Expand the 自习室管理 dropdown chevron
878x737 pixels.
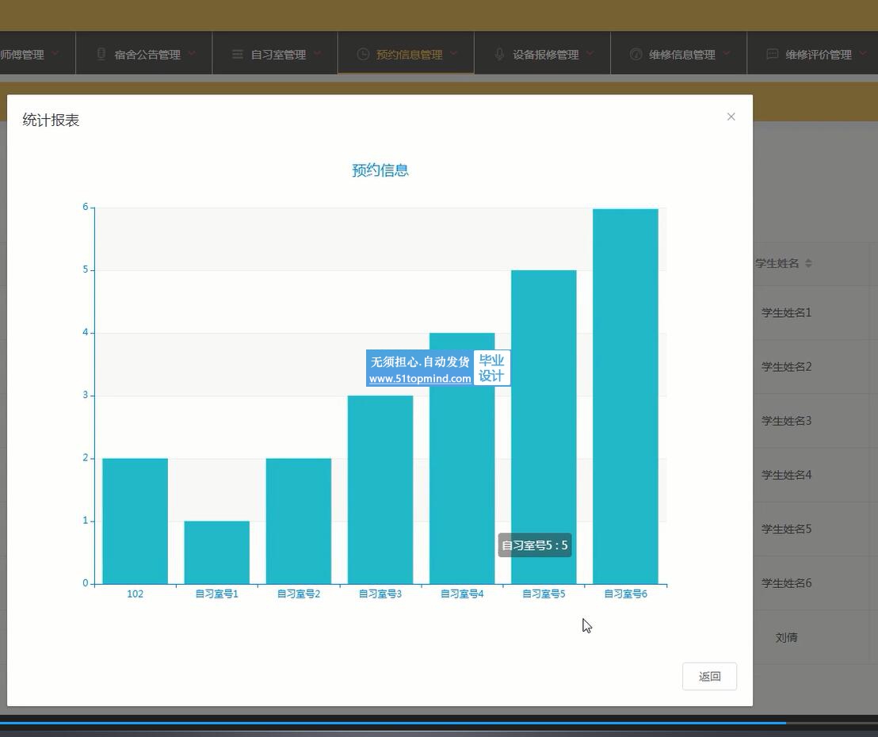317,53
